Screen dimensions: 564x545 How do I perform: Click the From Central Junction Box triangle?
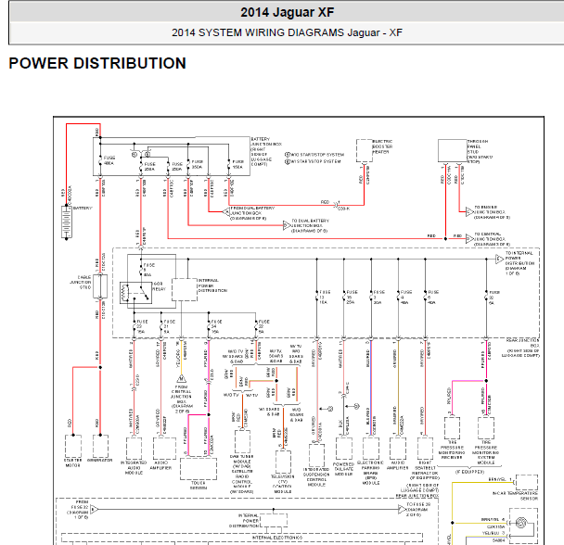[181, 379]
